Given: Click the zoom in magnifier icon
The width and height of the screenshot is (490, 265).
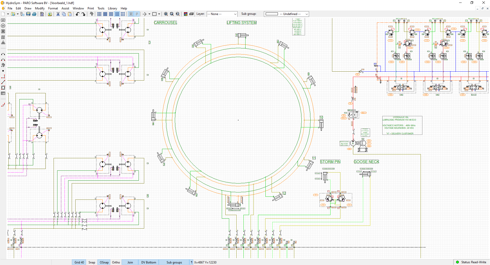Looking at the screenshot, I should tap(166, 14).
